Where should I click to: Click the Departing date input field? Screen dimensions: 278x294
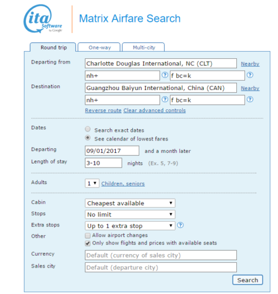[x=112, y=151]
